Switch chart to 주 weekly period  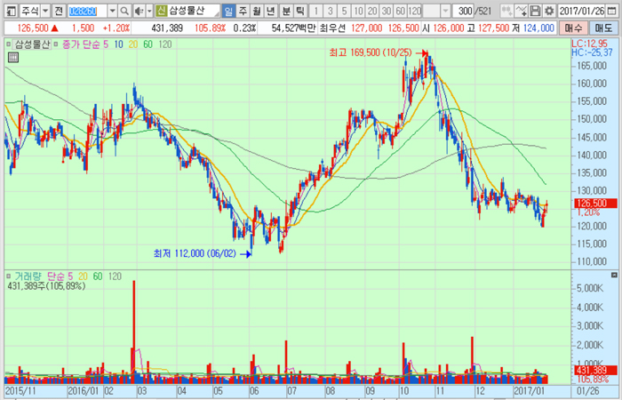coord(243,11)
